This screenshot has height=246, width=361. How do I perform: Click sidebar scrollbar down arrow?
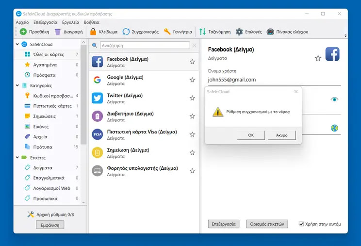(83, 202)
